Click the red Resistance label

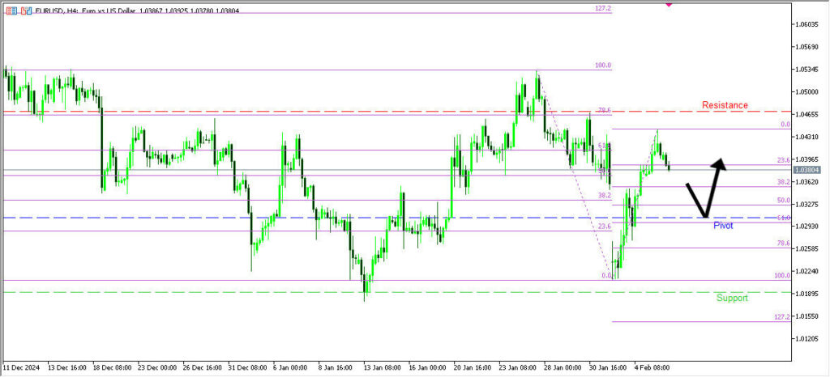pyautogui.click(x=725, y=105)
